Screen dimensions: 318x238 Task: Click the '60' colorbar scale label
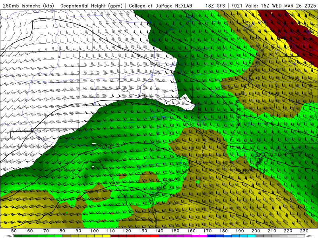tap(30, 231)
